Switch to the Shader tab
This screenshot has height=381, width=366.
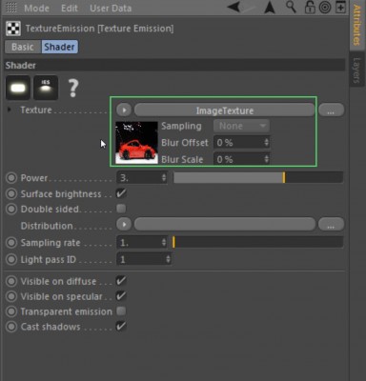[59, 47]
